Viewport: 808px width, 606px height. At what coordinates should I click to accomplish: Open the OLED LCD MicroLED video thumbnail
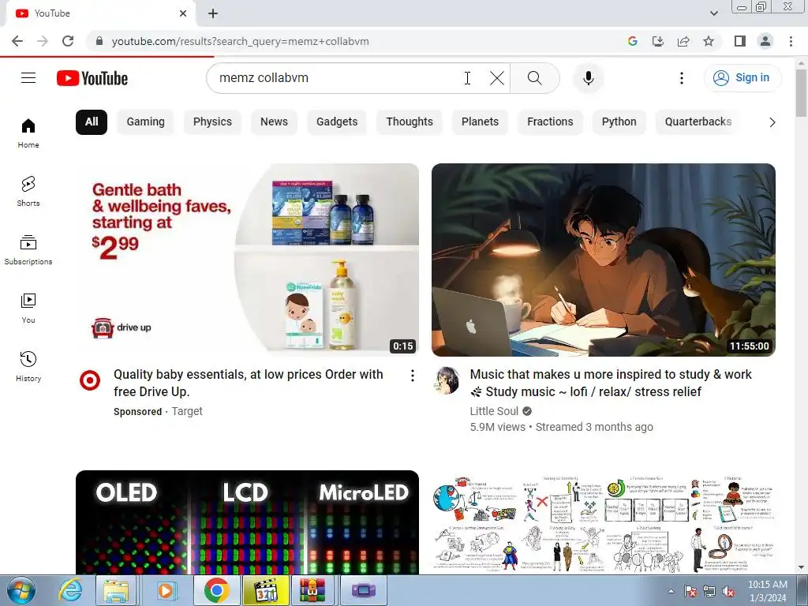247,522
